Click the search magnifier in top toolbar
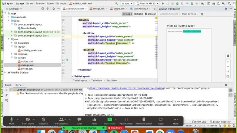 [229, 3]
